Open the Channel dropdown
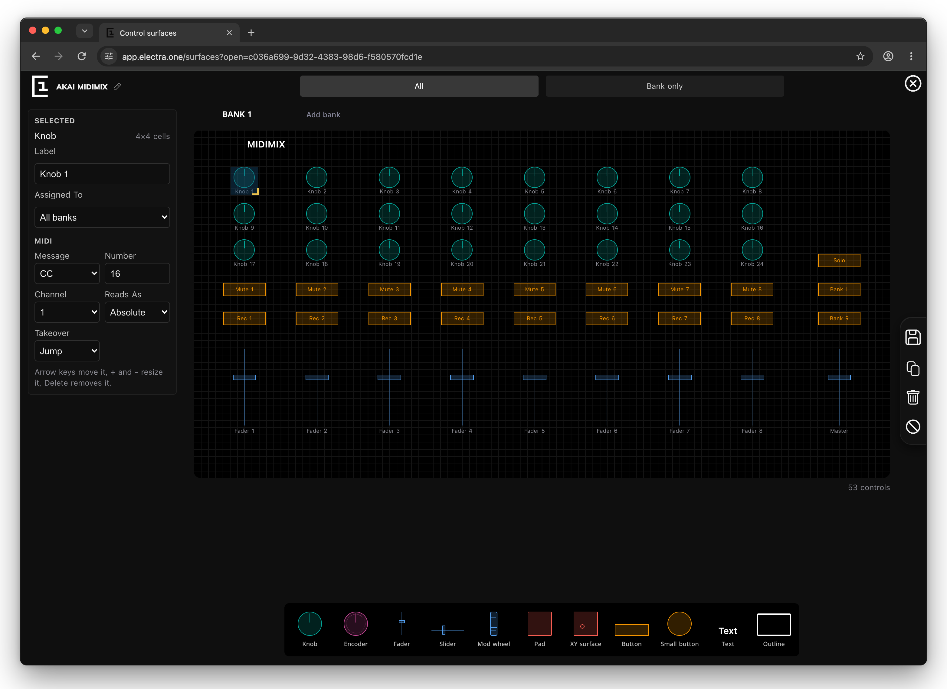The height and width of the screenshot is (689, 947). point(67,312)
